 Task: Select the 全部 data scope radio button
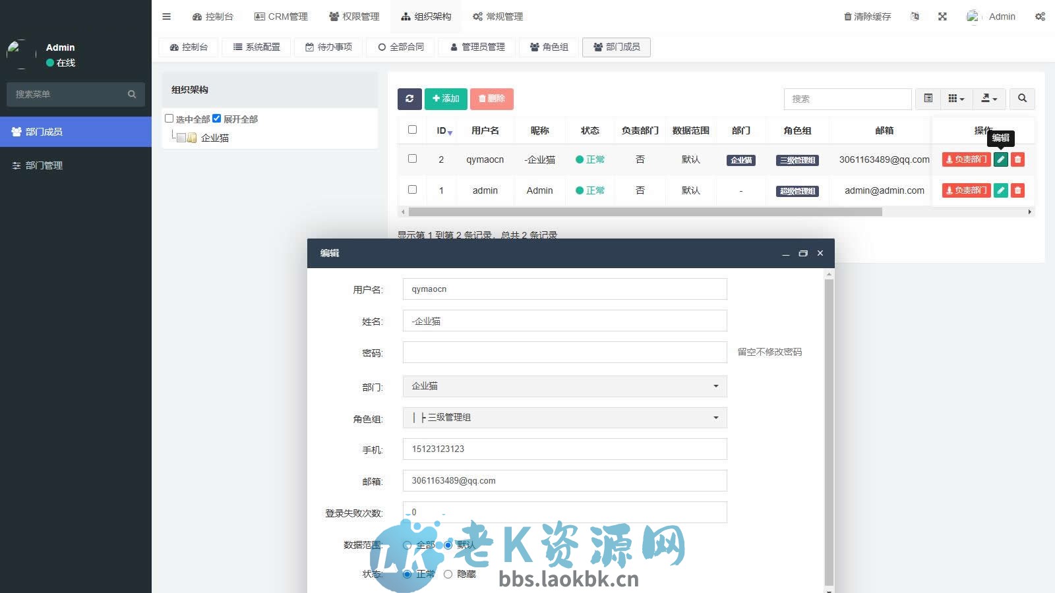(407, 546)
